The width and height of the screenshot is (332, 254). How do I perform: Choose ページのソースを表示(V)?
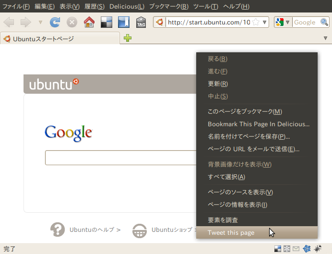pyautogui.click(x=257, y=192)
